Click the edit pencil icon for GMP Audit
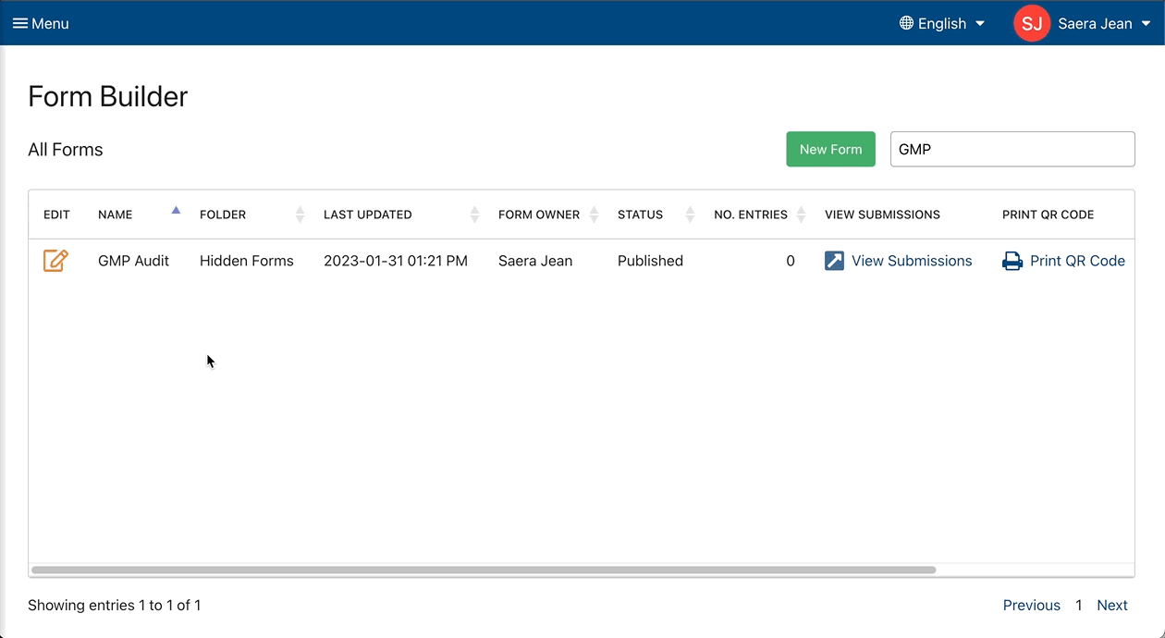The height and width of the screenshot is (638, 1165). [x=55, y=261]
